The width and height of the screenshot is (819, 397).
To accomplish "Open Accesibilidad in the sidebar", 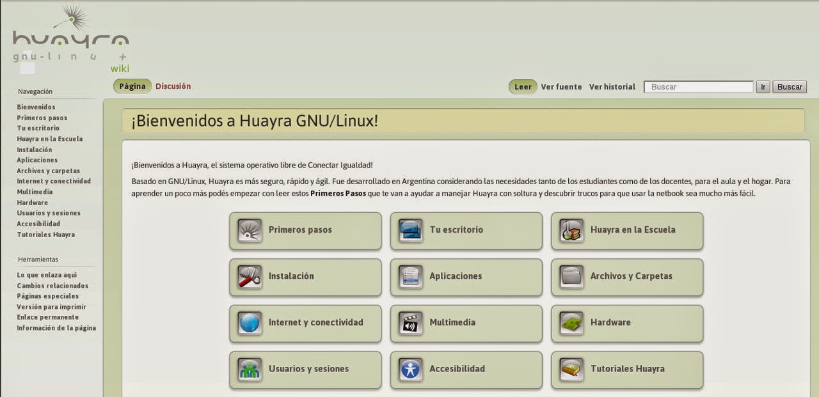I will click(x=38, y=224).
